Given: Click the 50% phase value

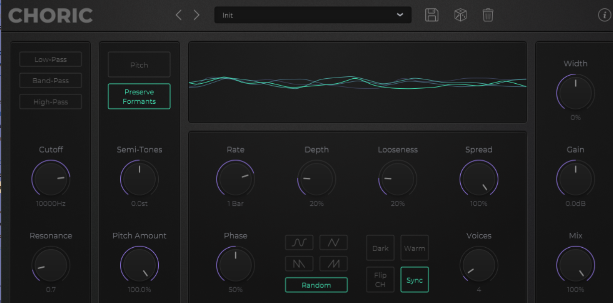Looking at the screenshot, I should coord(236,290).
